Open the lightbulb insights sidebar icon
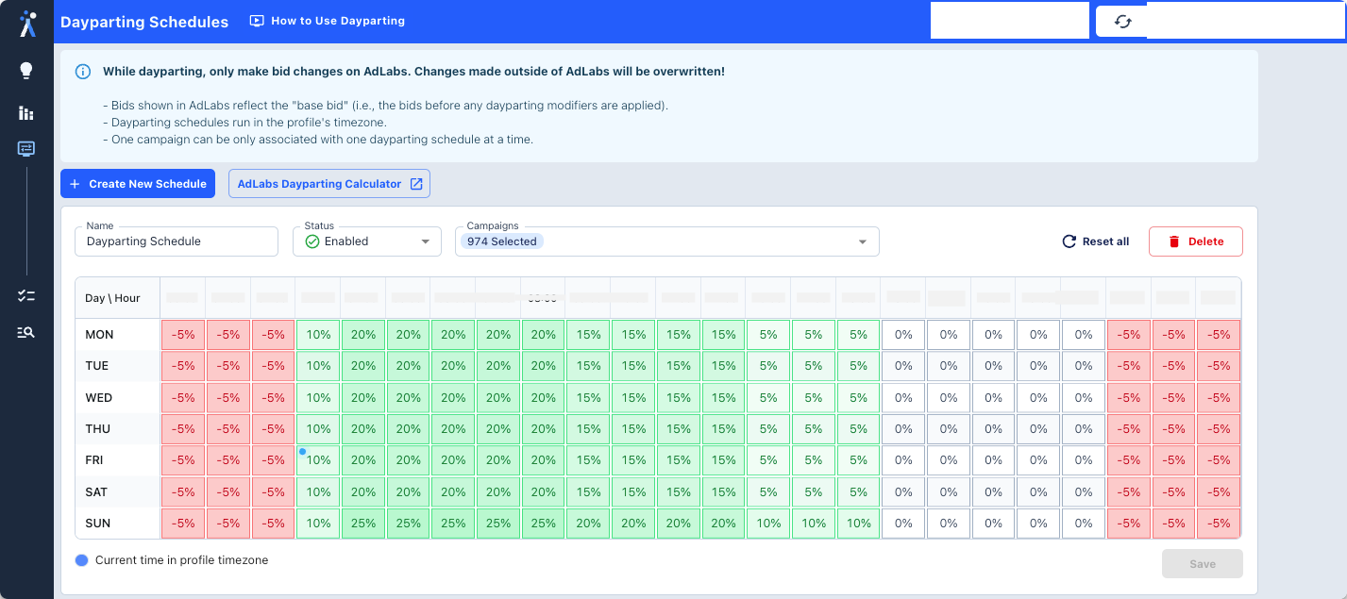This screenshot has height=599, width=1347. click(x=26, y=71)
